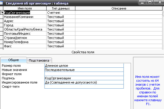
Task: Switch to the Подстановка tab
Action: [39, 60]
